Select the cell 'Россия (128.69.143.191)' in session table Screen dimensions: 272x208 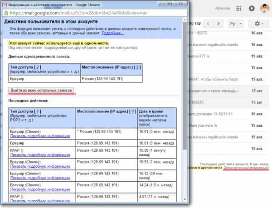point(112,79)
